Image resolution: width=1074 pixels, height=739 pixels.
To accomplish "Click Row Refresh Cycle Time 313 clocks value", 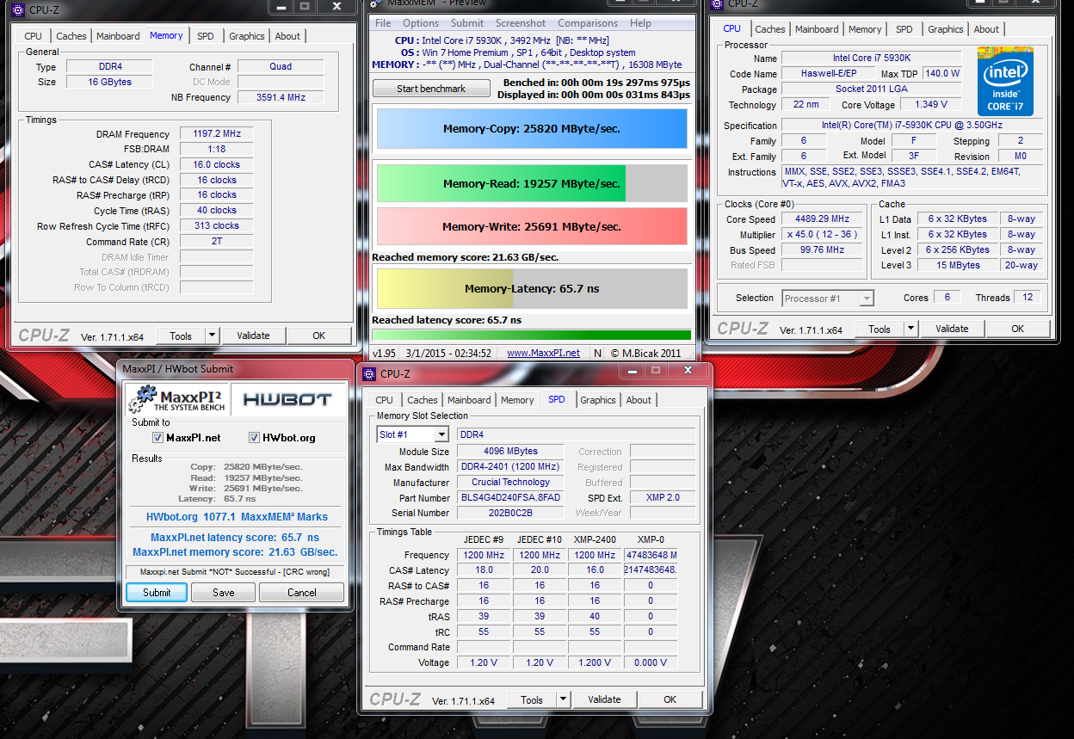I will click(x=216, y=226).
